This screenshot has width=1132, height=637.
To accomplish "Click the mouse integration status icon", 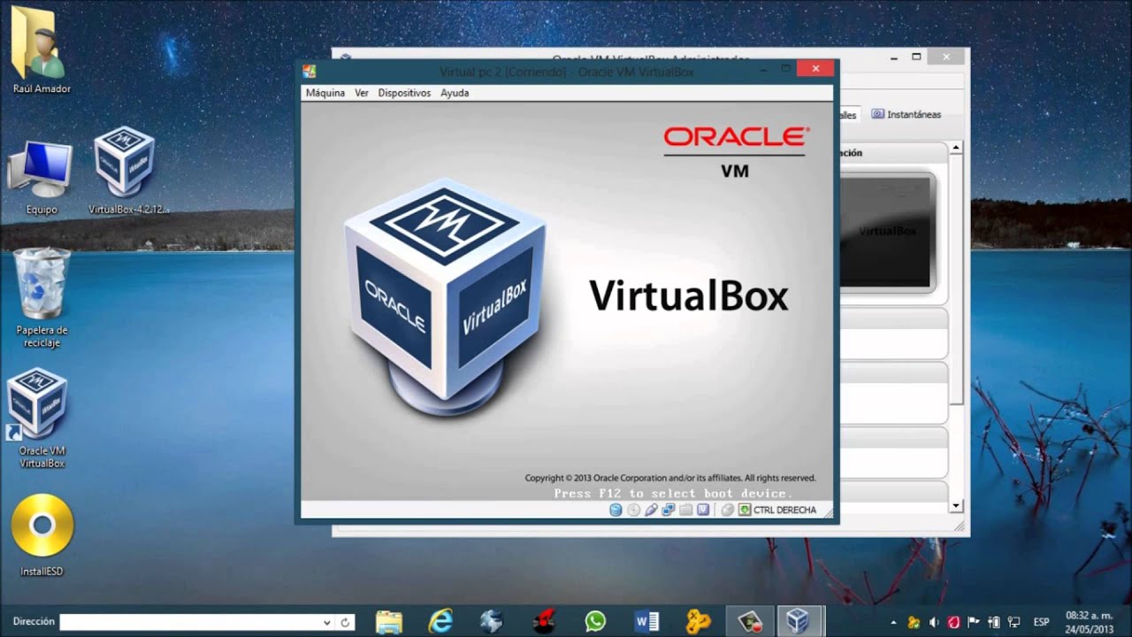I will (727, 510).
